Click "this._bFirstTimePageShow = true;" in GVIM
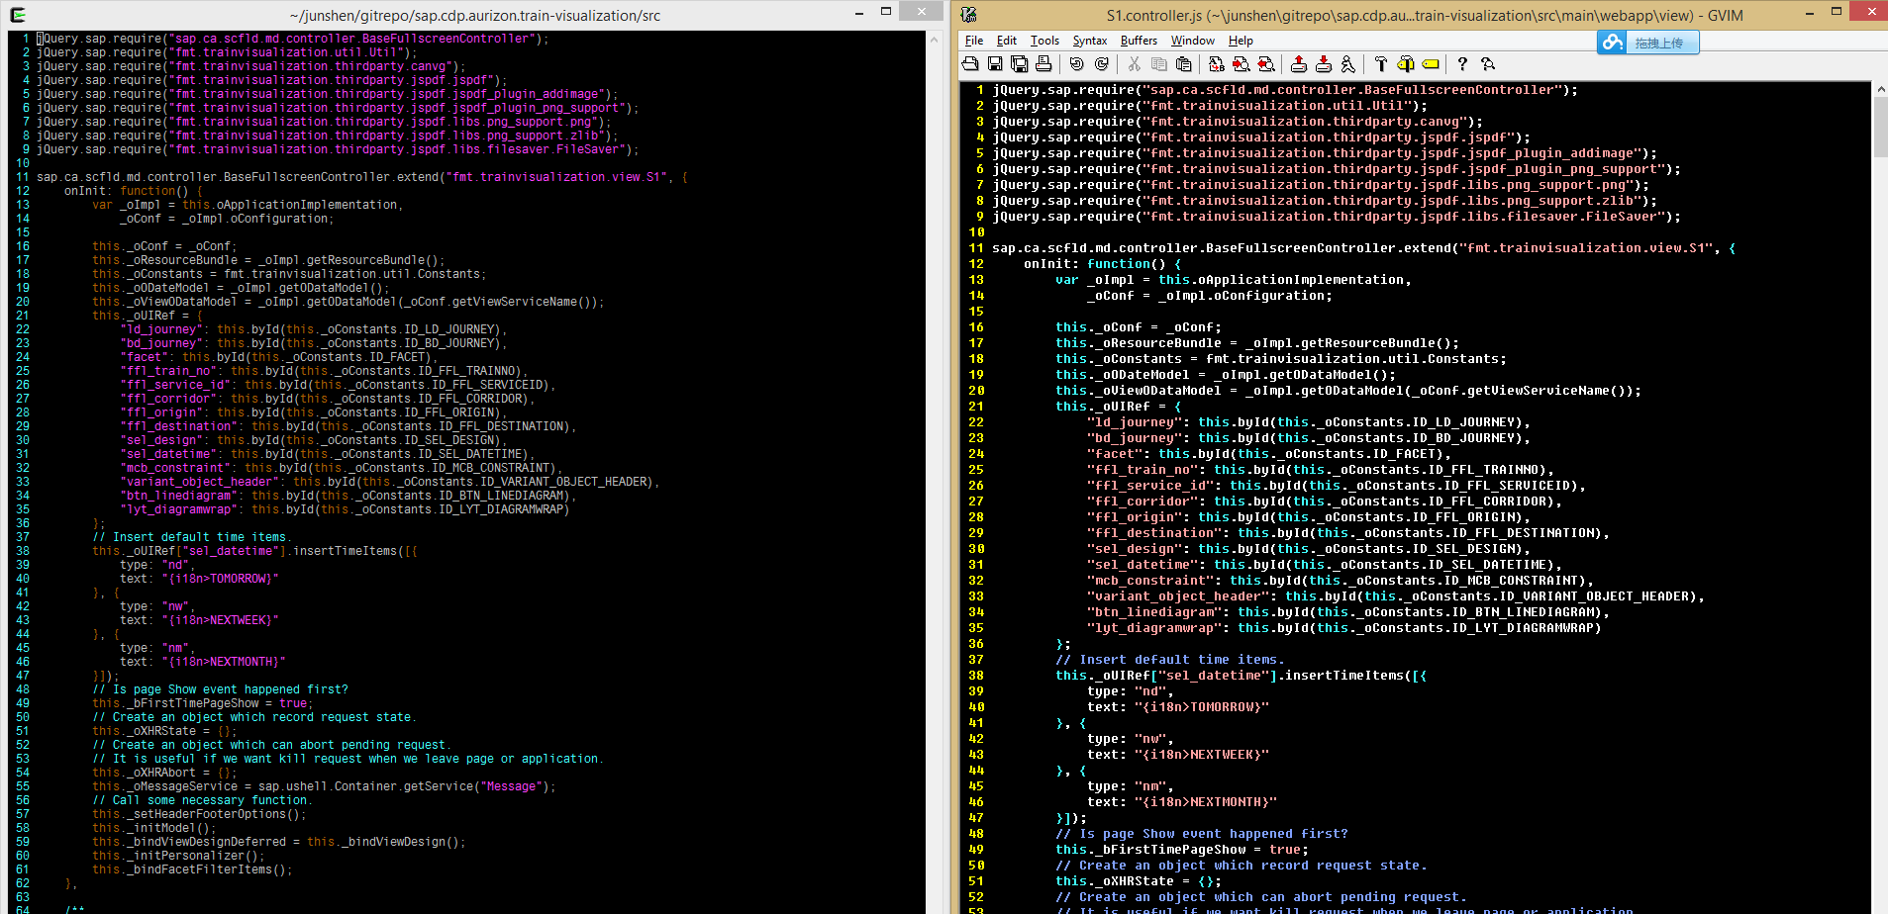The height and width of the screenshot is (914, 1888). (x=1182, y=850)
